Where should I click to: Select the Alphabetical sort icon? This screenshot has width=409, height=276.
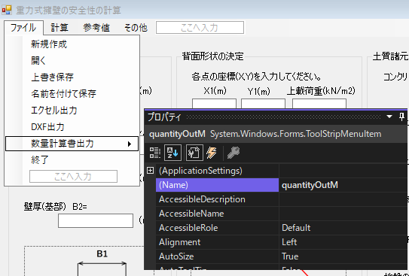point(172,153)
